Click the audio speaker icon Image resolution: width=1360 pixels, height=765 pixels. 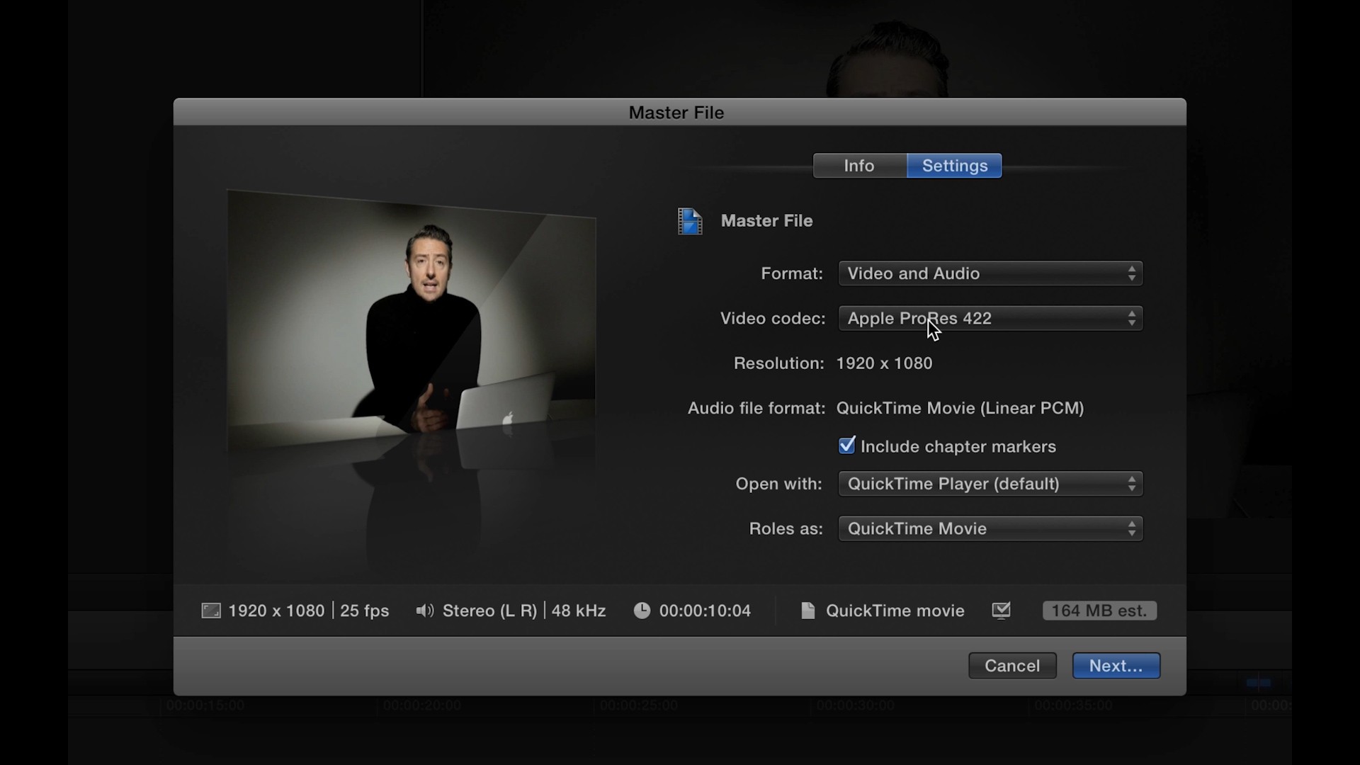click(x=425, y=611)
